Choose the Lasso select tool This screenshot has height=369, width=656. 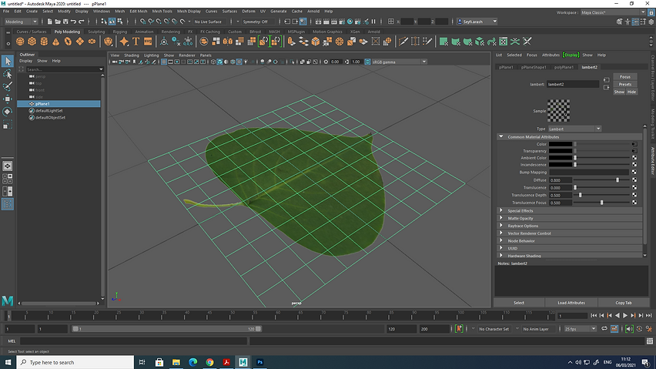[x=8, y=74]
